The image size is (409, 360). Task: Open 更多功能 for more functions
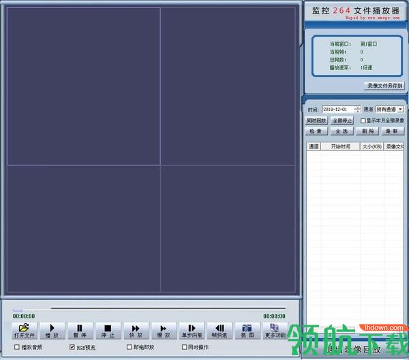pyautogui.click(x=275, y=331)
